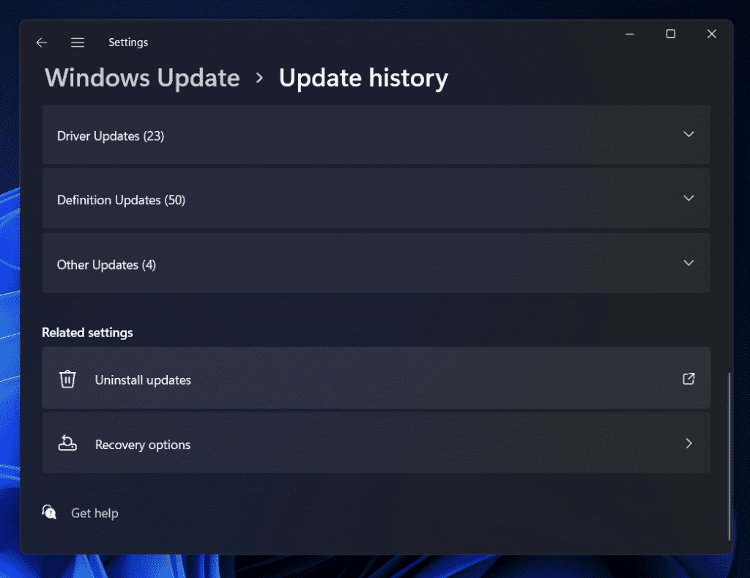Click the forward chevron on Recovery options

688,443
